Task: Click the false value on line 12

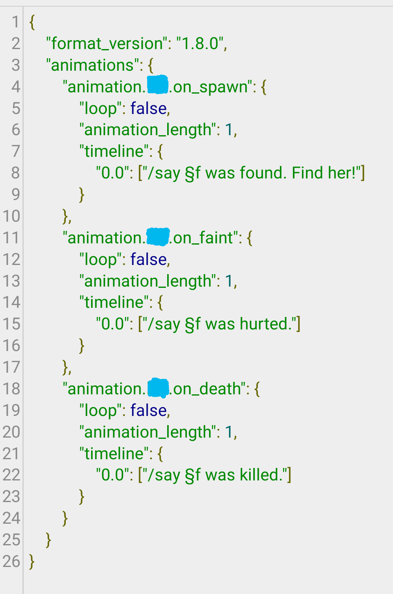Action: pos(148,259)
